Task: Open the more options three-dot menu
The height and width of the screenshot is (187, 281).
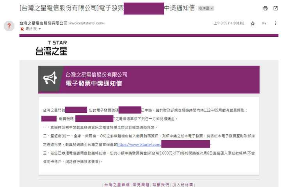Action: 276,23
